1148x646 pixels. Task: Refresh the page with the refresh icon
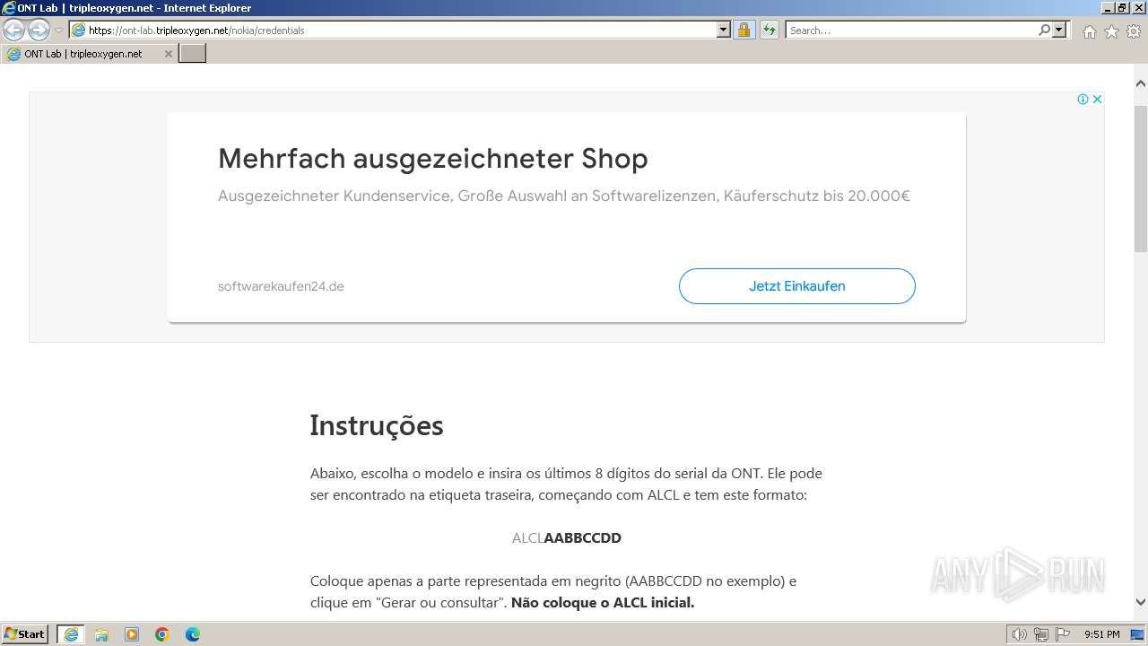769,30
